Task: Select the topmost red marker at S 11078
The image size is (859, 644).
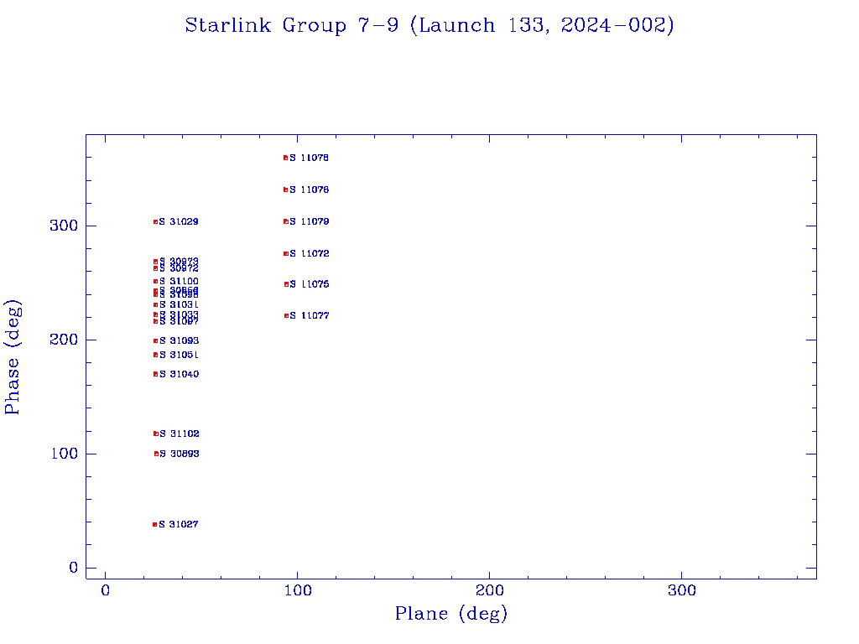Action: click(x=286, y=158)
